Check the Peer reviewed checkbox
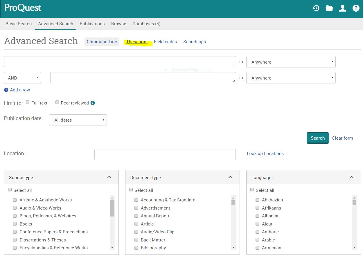This screenshot has height=267, width=363. (x=57, y=102)
